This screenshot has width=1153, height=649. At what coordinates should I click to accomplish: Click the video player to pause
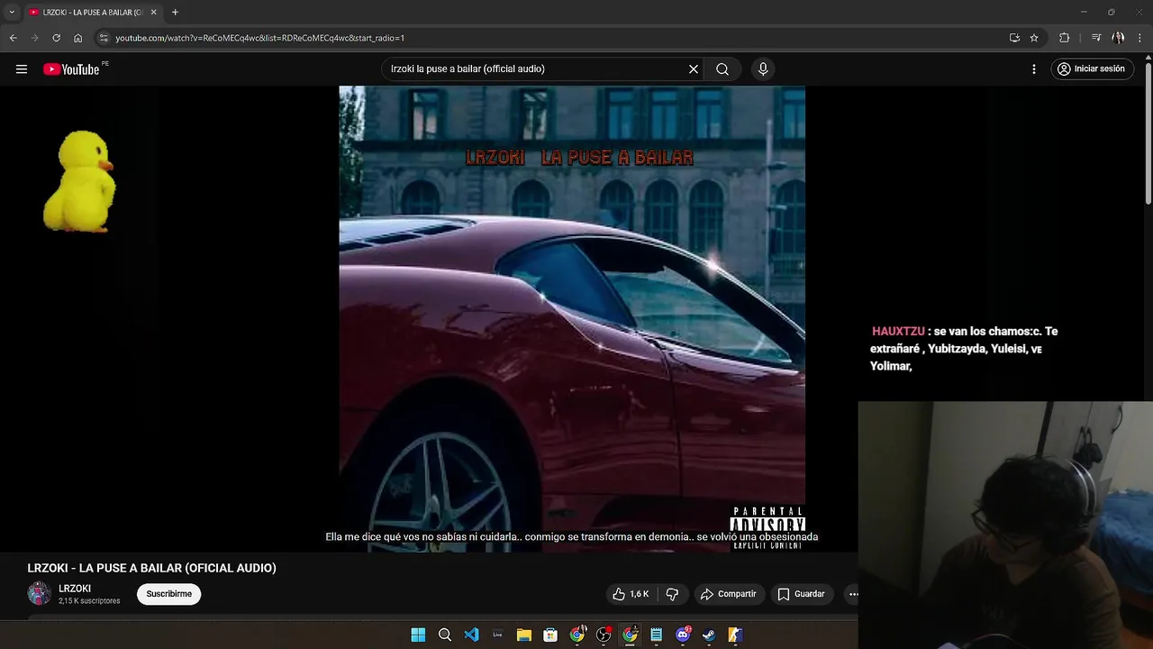(572, 318)
